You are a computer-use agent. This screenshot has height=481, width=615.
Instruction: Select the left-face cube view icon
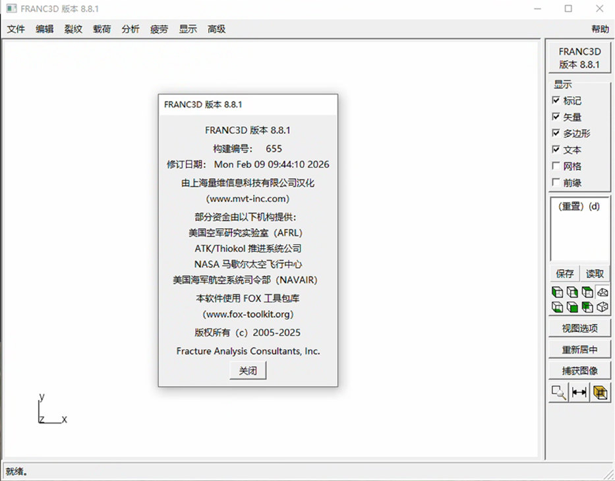(x=558, y=292)
